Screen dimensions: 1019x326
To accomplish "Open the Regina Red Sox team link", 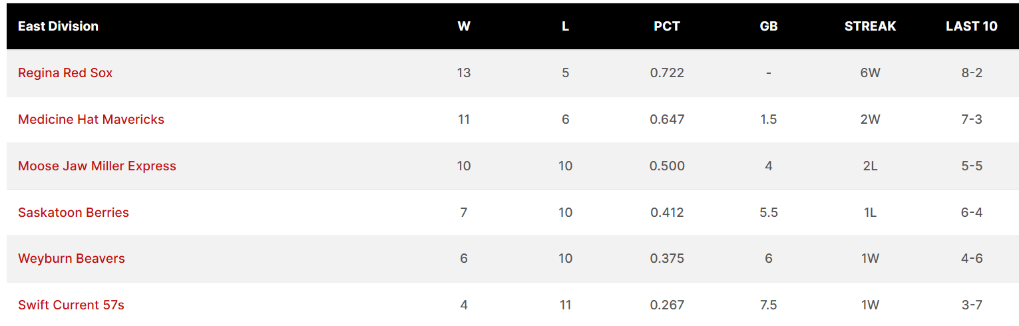I will click(65, 73).
